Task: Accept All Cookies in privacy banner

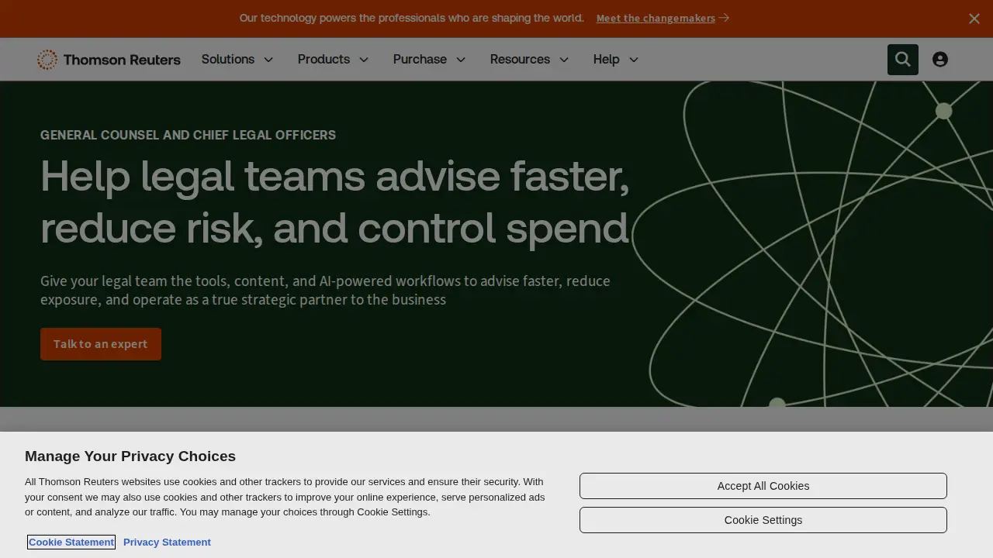Action: [x=763, y=486]
